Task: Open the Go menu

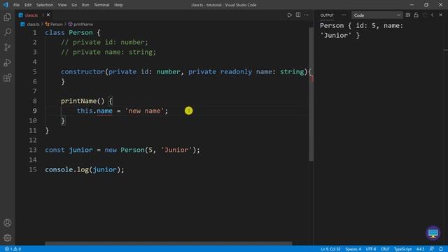Action: coord(74,5)
